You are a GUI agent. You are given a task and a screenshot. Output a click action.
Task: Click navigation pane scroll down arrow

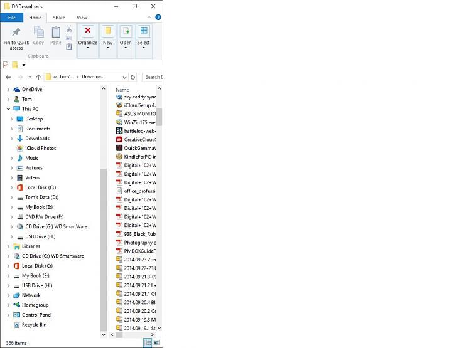(x=104, y=334)
